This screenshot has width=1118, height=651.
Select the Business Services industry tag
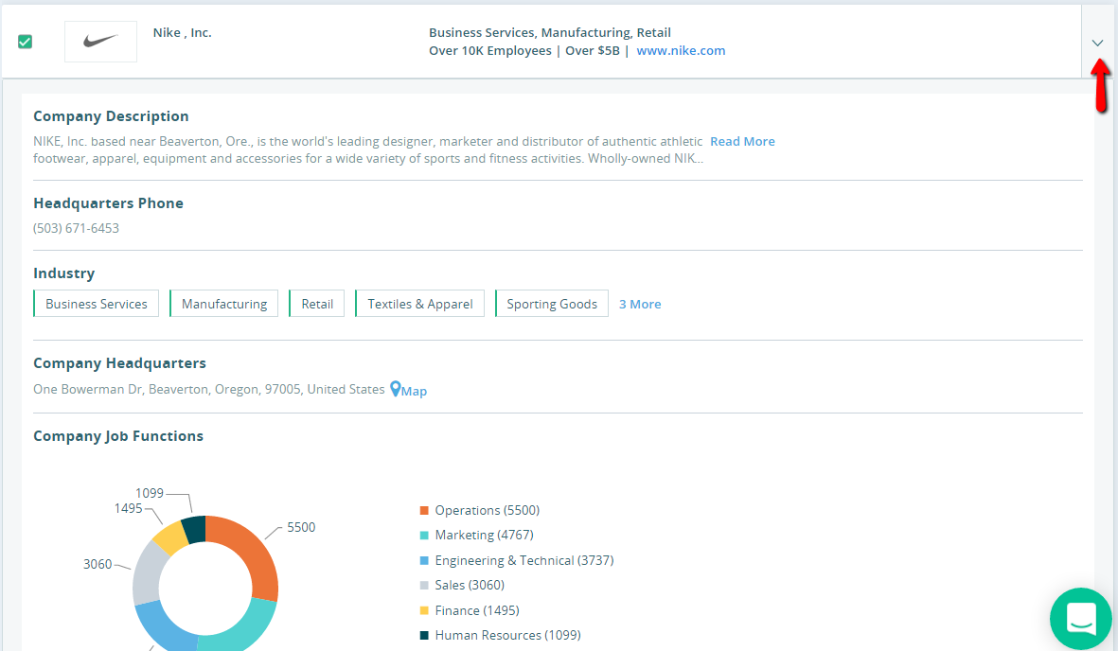(97, 304)
